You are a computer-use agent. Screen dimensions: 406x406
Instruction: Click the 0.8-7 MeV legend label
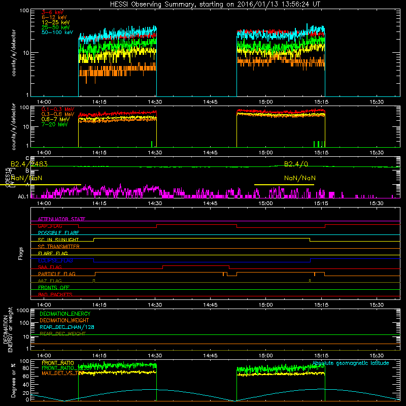pos(55,119)
